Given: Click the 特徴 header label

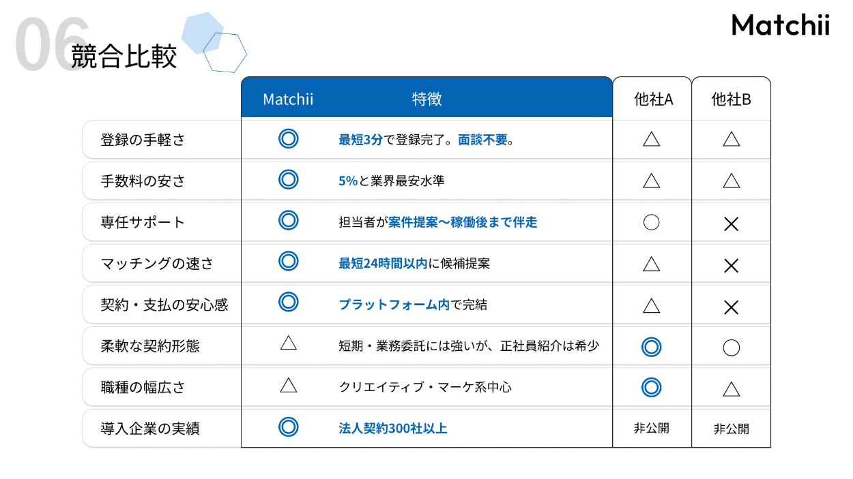Looking at the screenshot, I should click(427, 99).
